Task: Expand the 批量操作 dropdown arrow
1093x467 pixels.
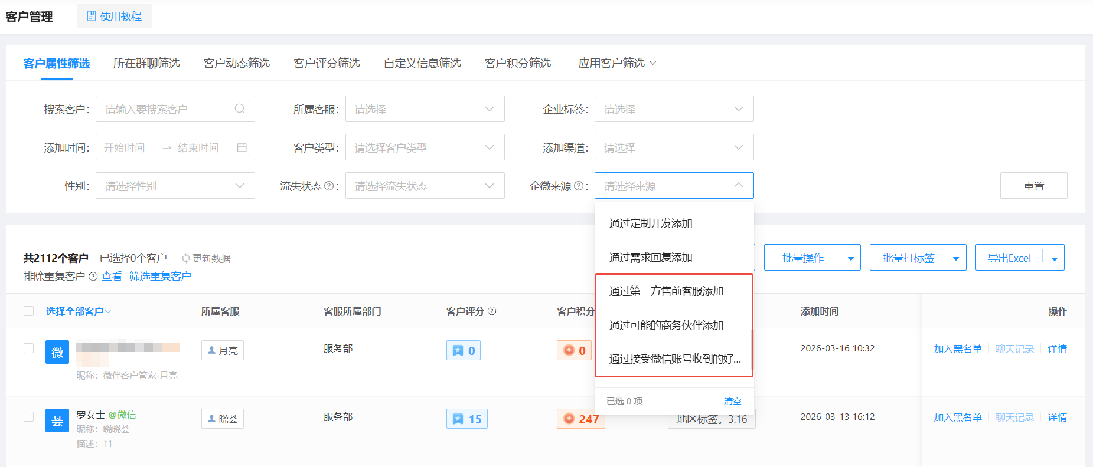Action: pyautogui.click(x=850, y=258)
